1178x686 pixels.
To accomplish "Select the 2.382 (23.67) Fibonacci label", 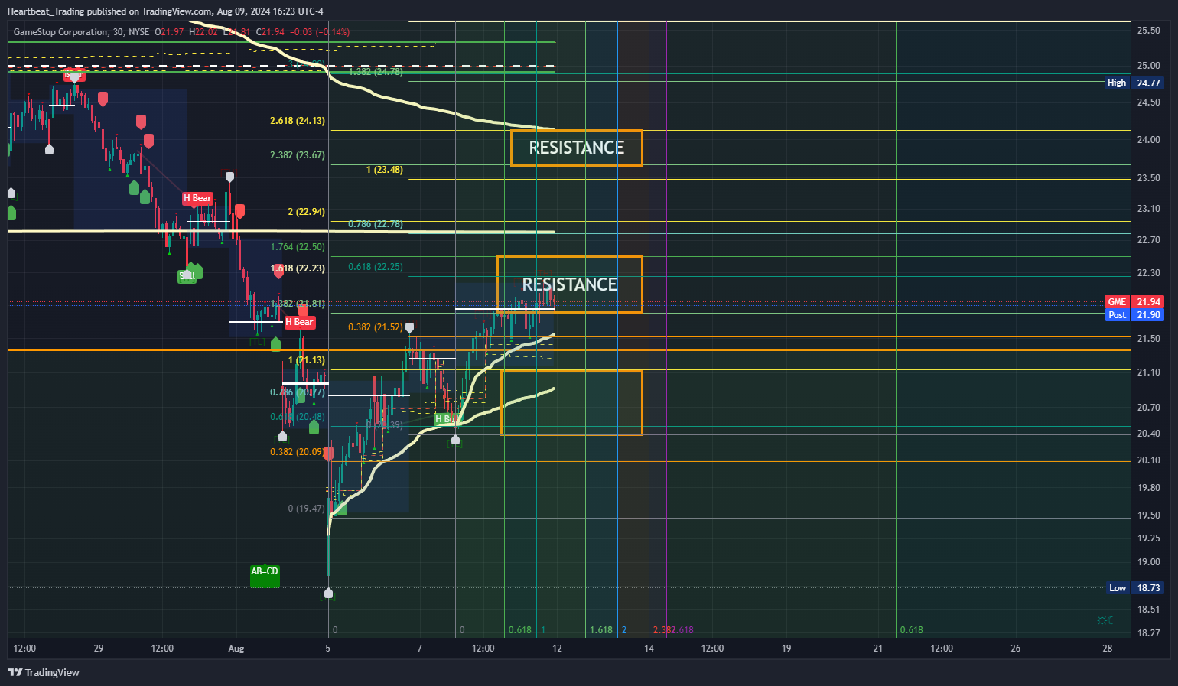I will [298, 155].
